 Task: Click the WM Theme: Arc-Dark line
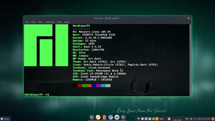(87, 59)
